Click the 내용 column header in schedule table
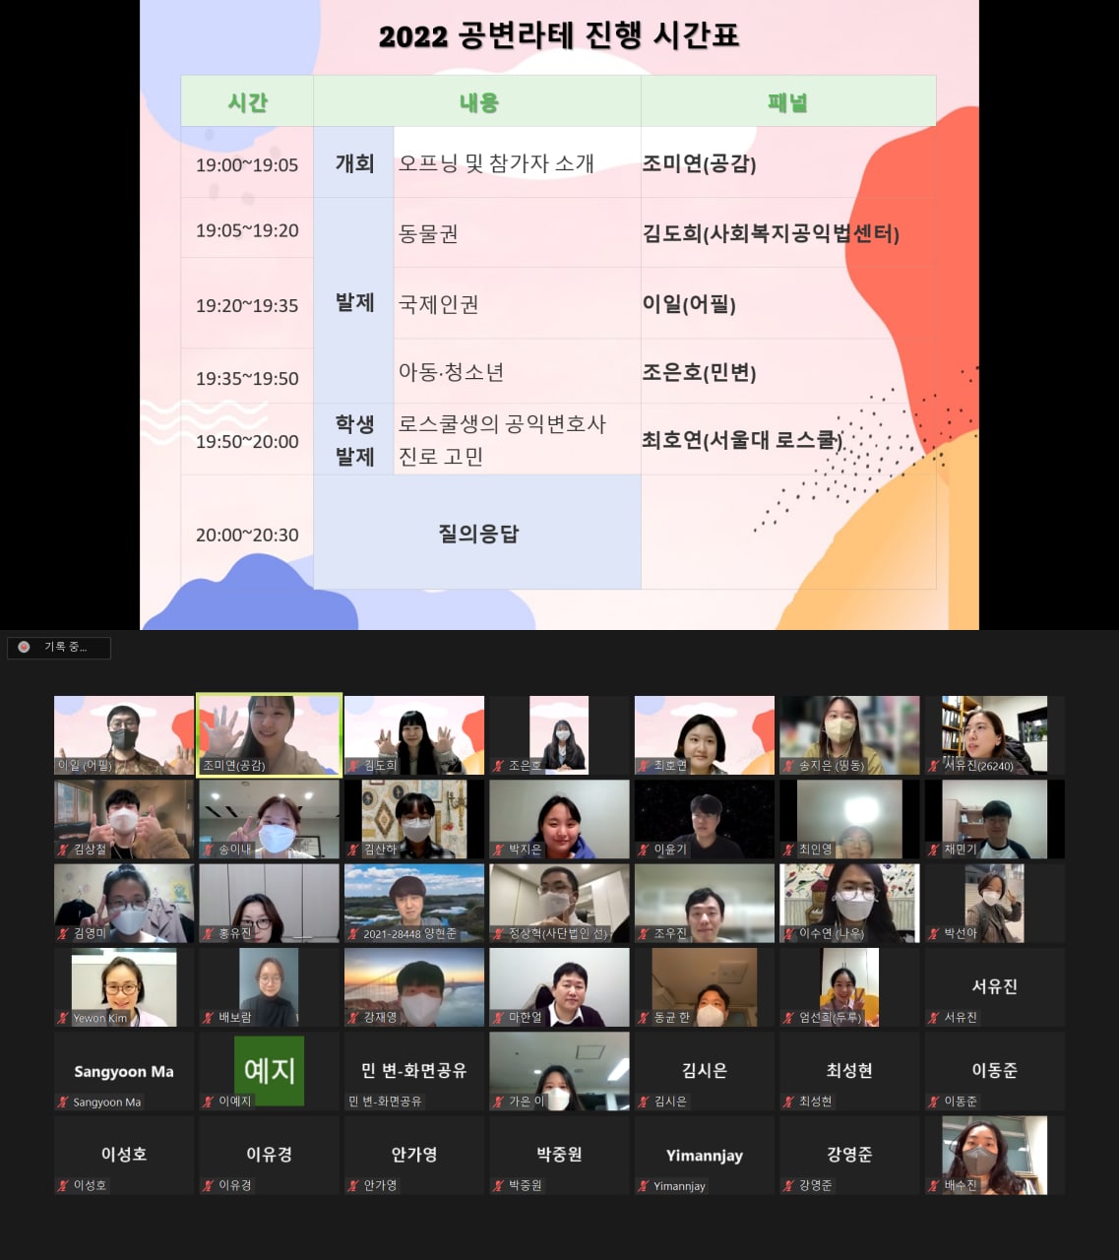This screenshot has width=1119, height=1260. tap(477, 101)
